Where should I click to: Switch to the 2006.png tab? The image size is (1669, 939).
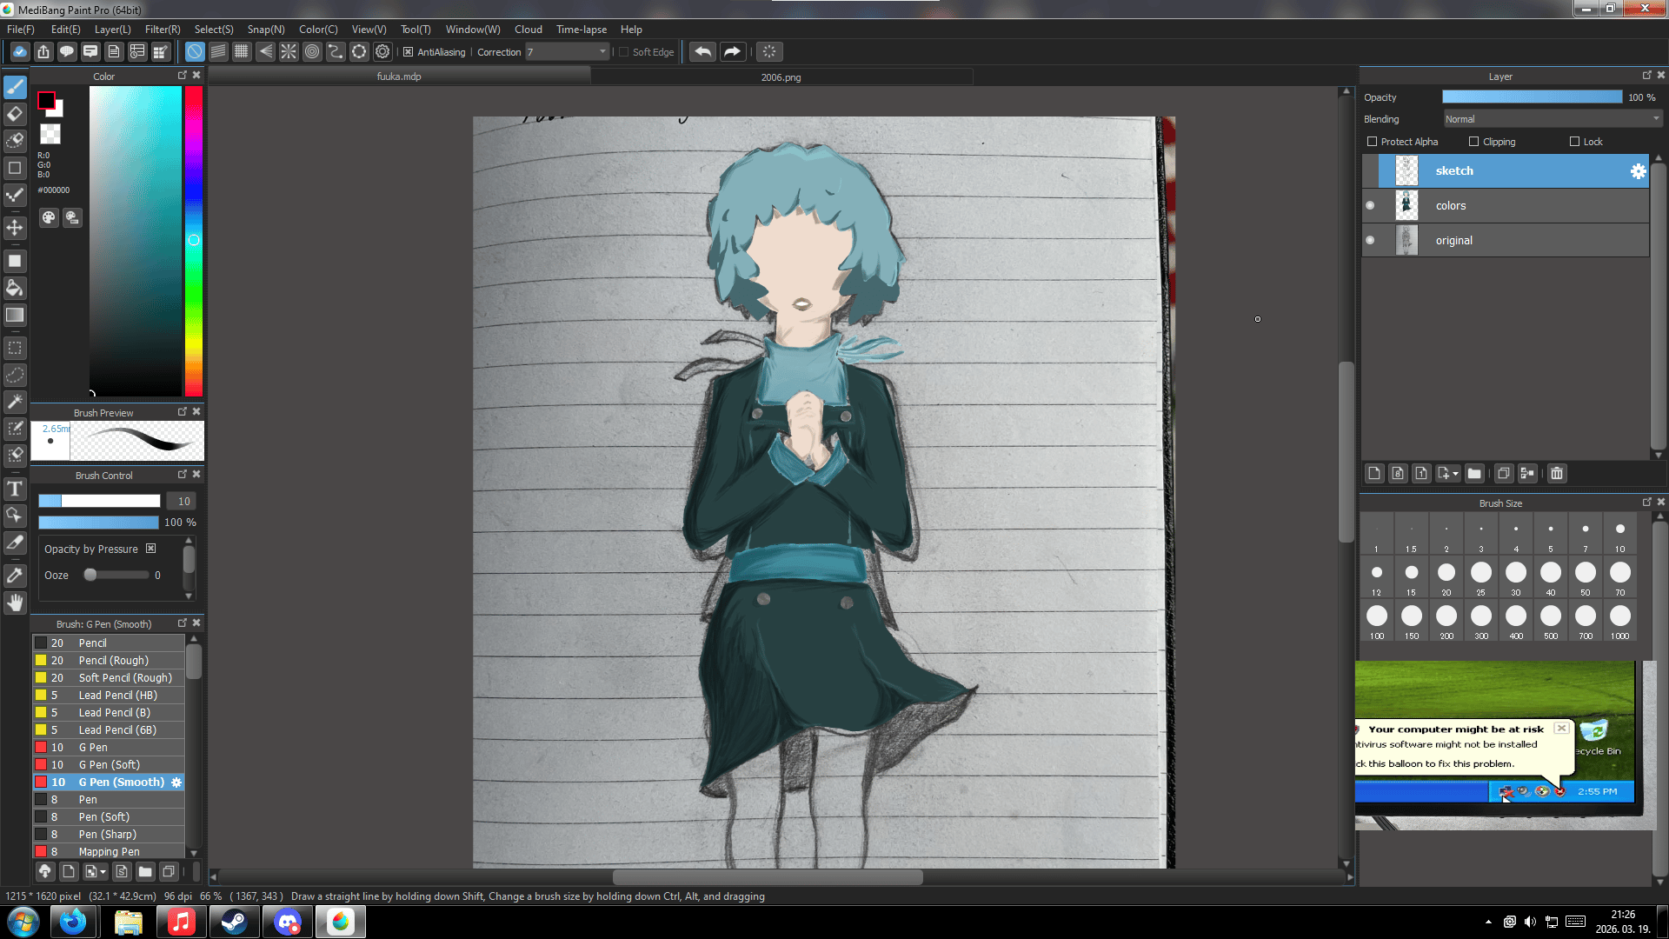pos(781,77)
